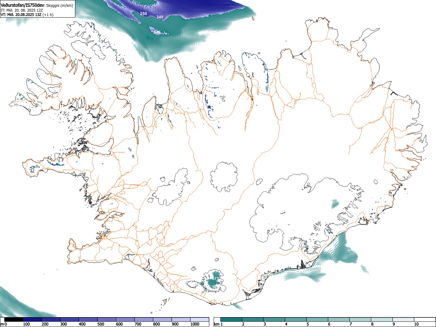Click the black 0–100 m legend swatch
The height and width of the screenshot is (327, 436).
pyautogui.click(x=14, y=320)
